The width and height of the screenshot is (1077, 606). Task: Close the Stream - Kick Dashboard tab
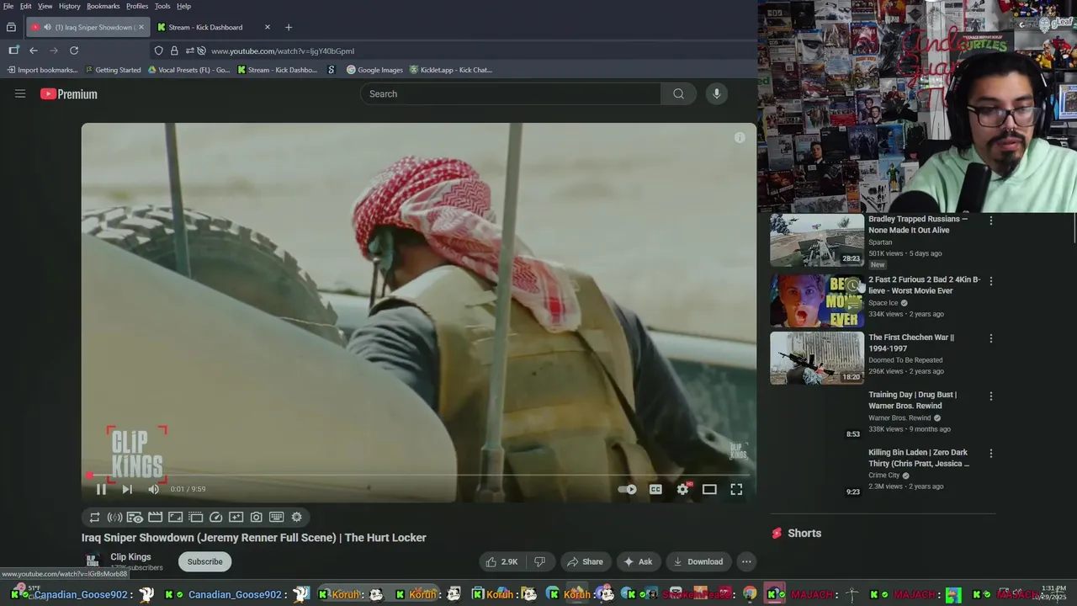268,27
